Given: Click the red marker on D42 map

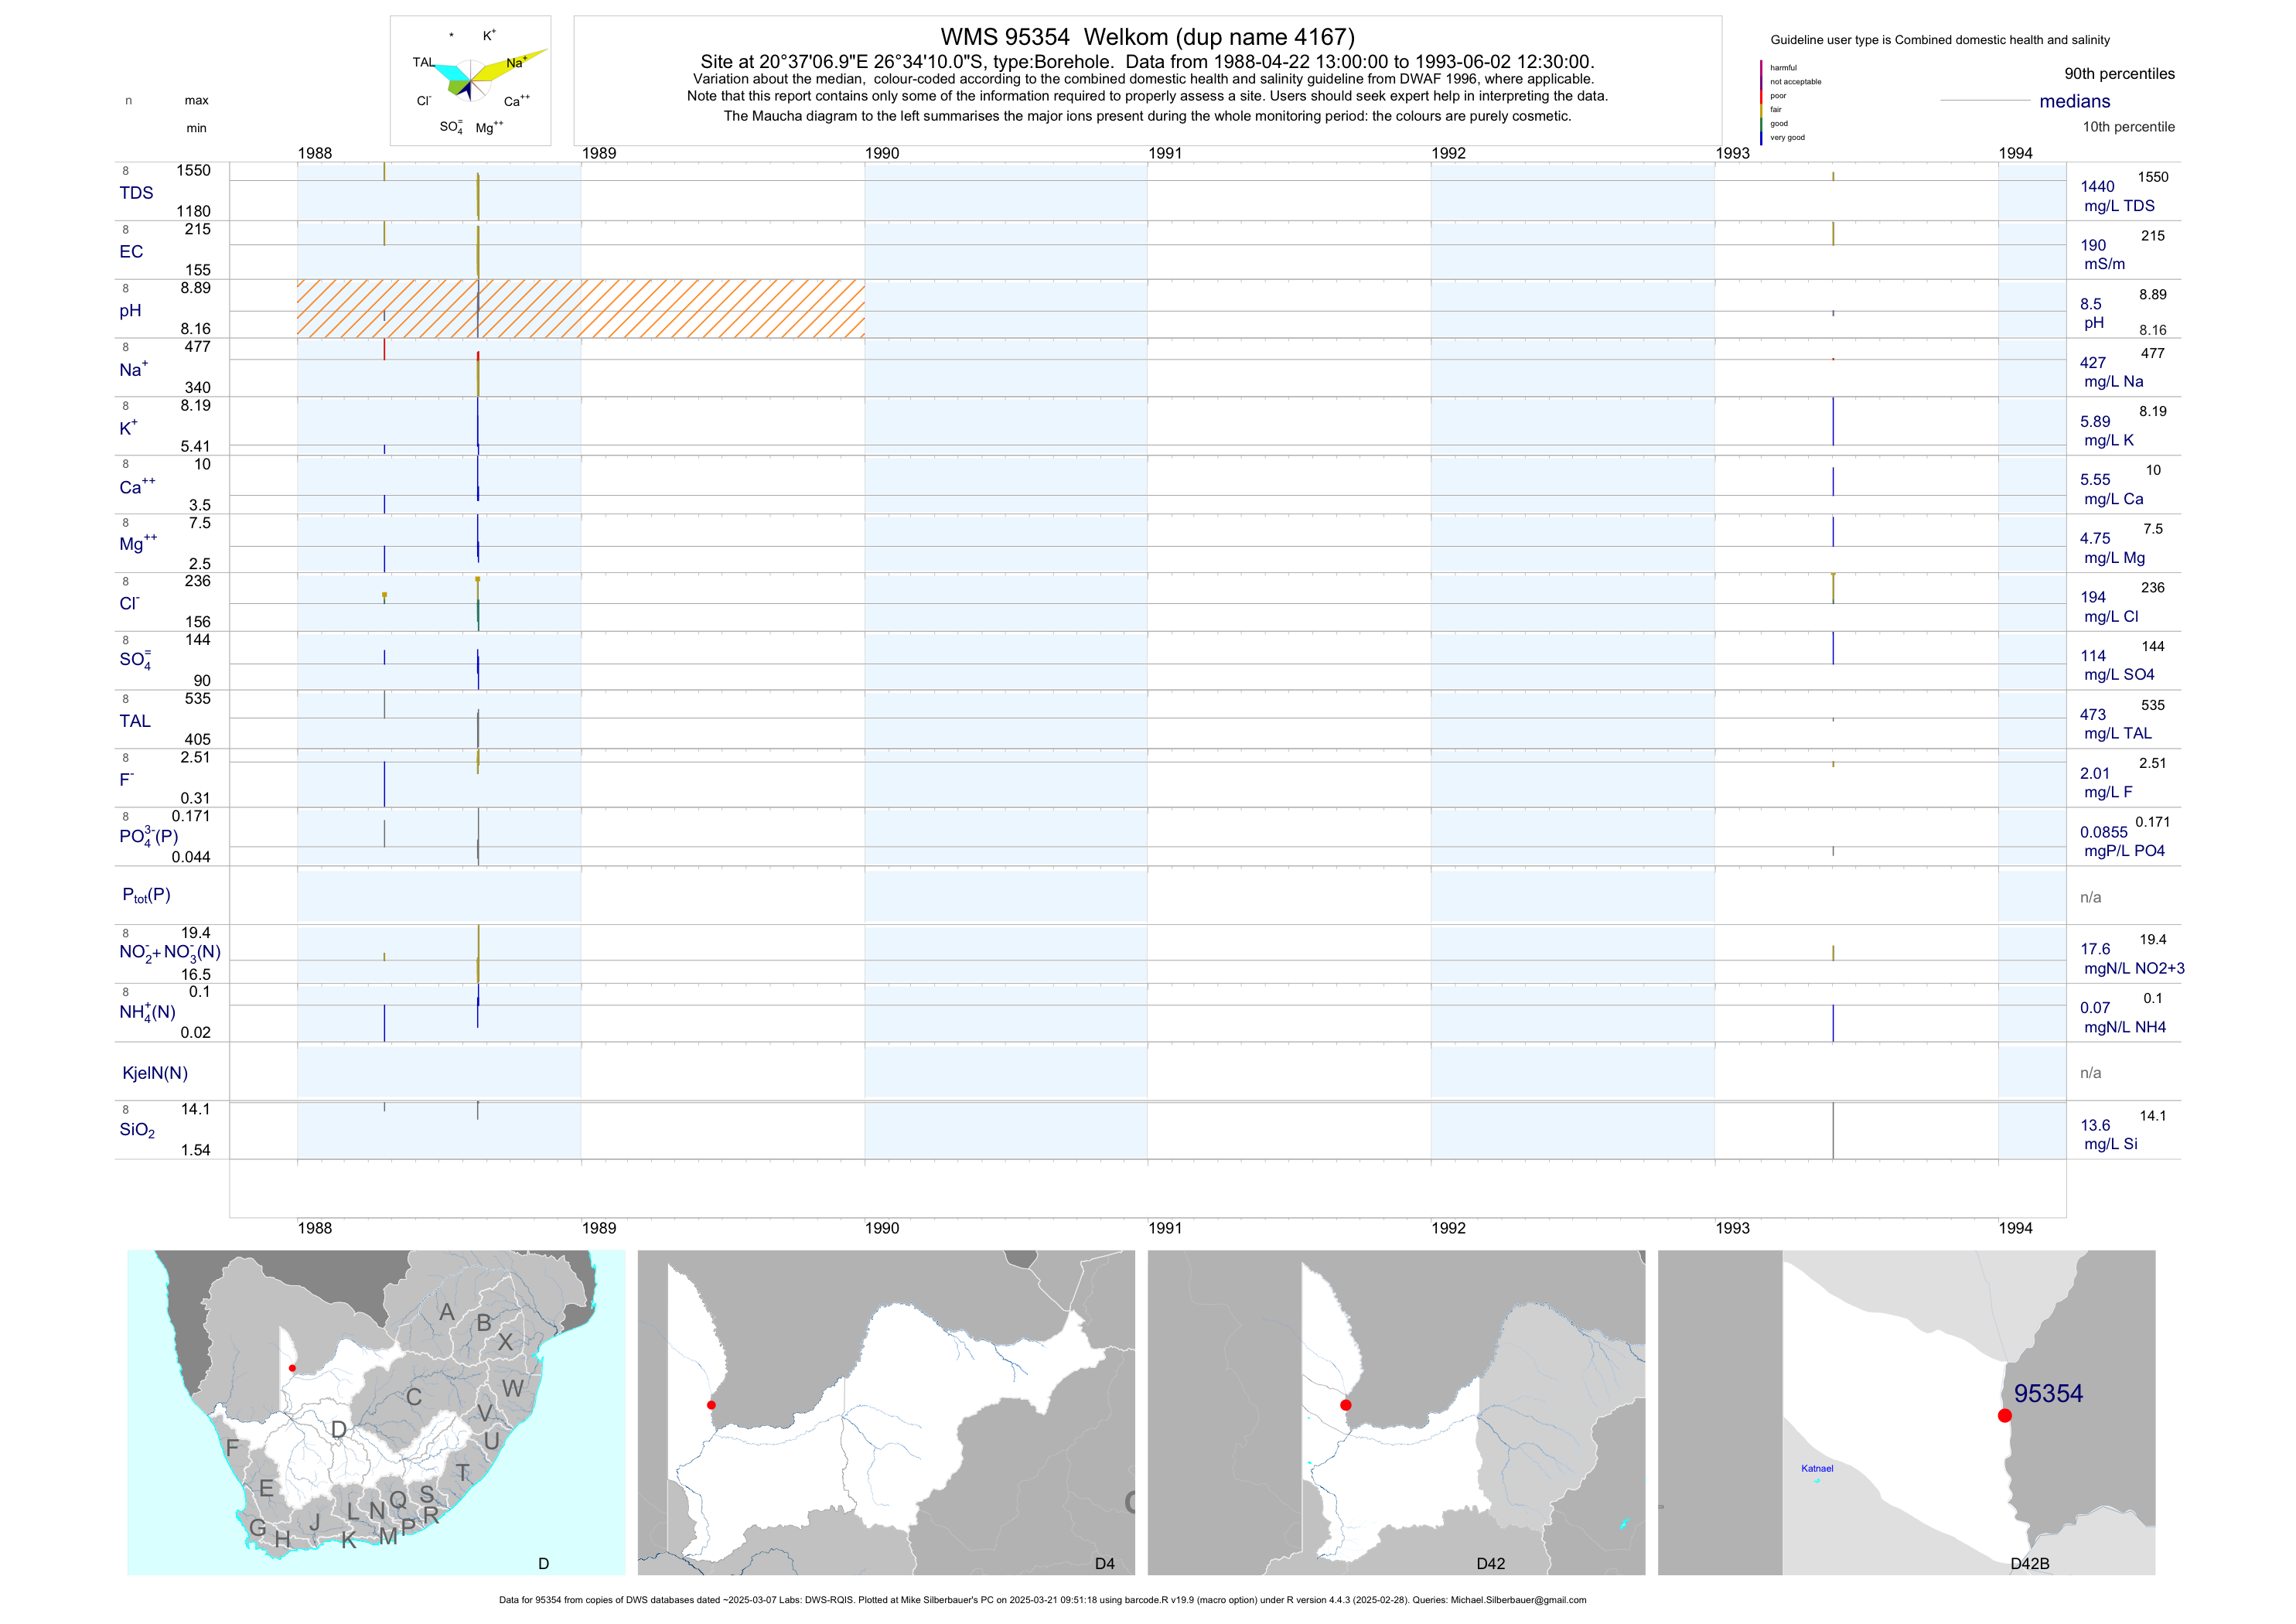Looking at the screenshot, I should (x=1346, y=1405).
